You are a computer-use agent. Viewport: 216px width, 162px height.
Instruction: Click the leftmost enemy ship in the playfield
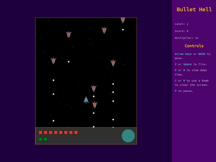54,61
